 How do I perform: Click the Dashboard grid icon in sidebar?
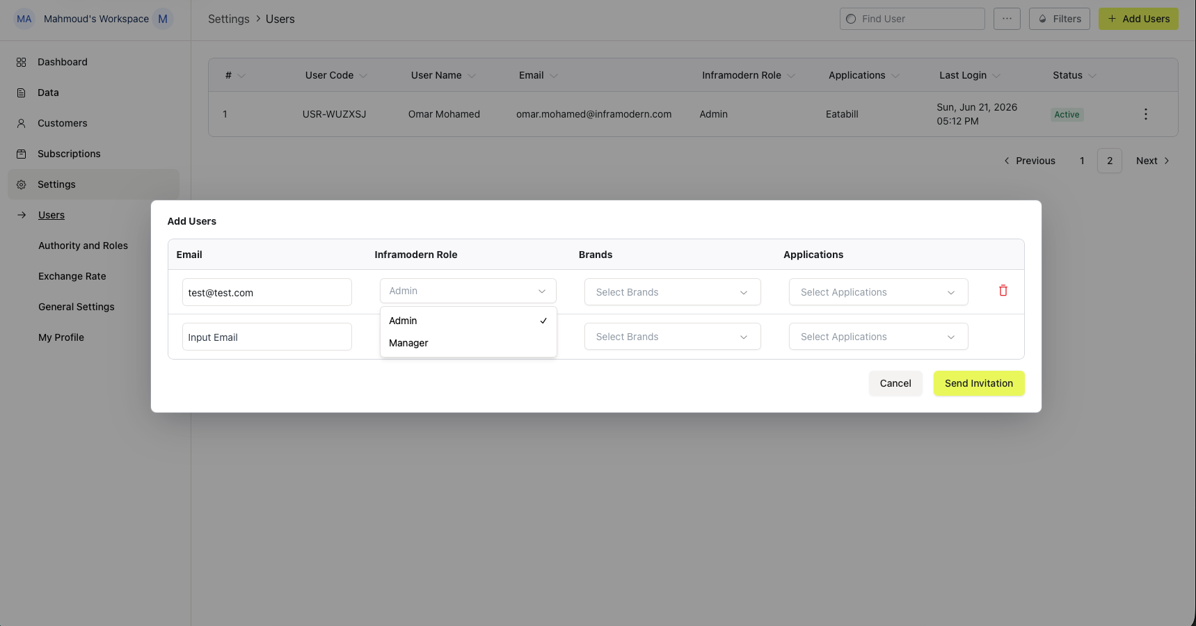coord(22,62)
